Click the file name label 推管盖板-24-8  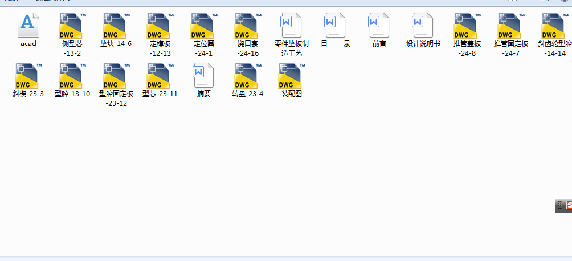(467, 48)
